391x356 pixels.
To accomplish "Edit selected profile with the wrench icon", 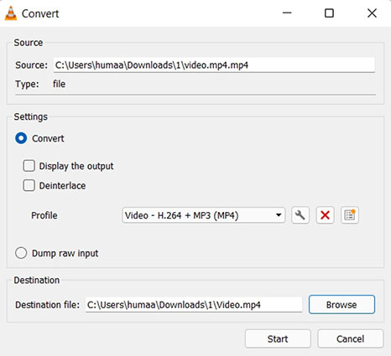I will [300, 215].
